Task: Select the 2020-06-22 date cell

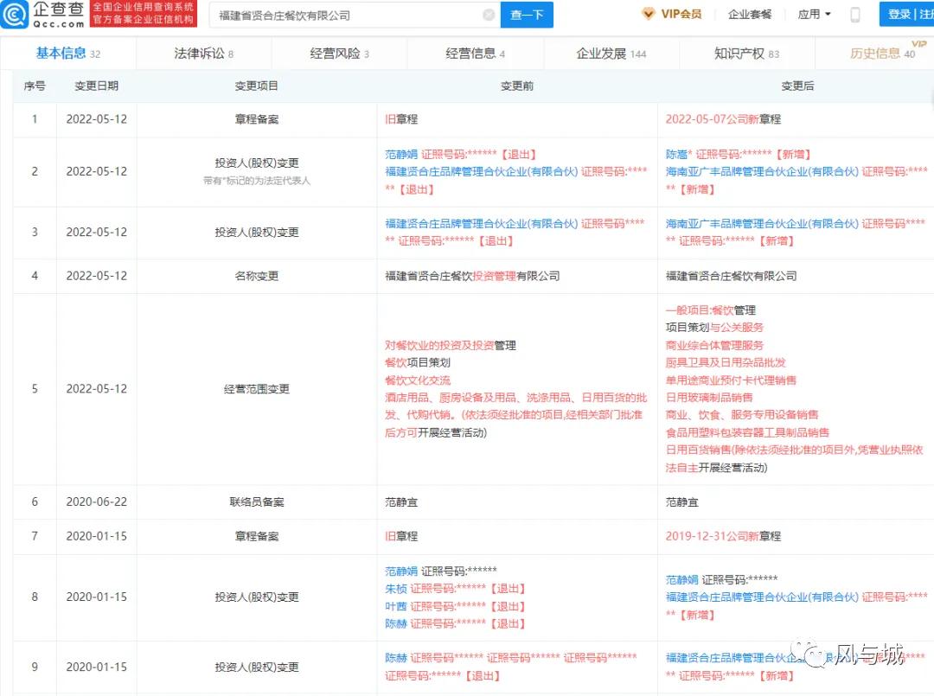Action: pyautogui.click(x=97, y=502)
